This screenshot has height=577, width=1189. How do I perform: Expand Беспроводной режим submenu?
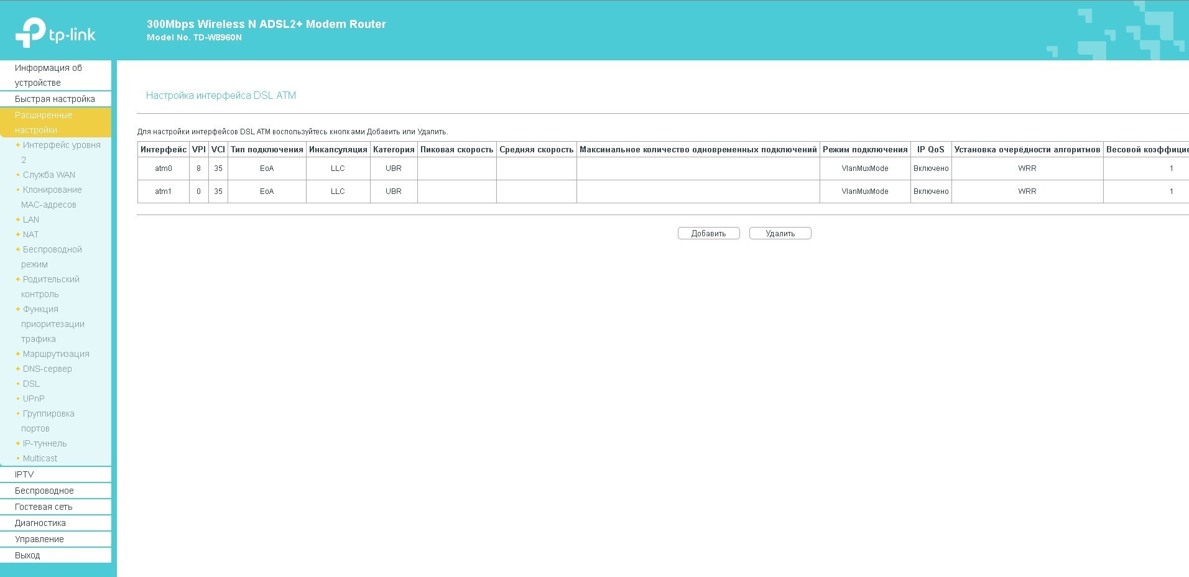coord(52,249)
